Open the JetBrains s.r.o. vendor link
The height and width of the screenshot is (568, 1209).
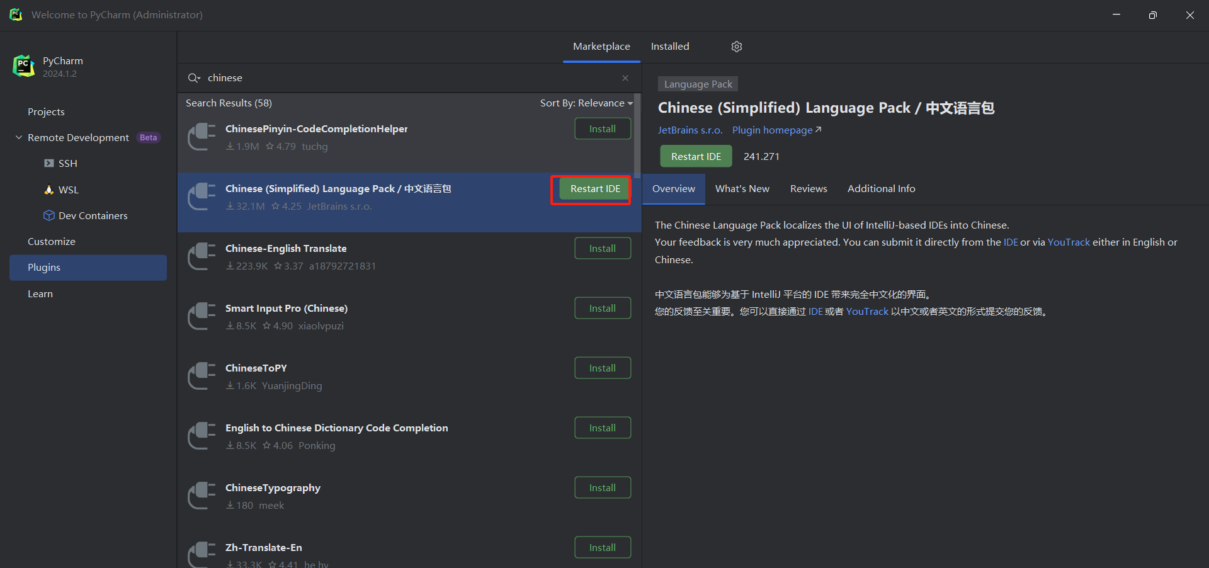690,130
